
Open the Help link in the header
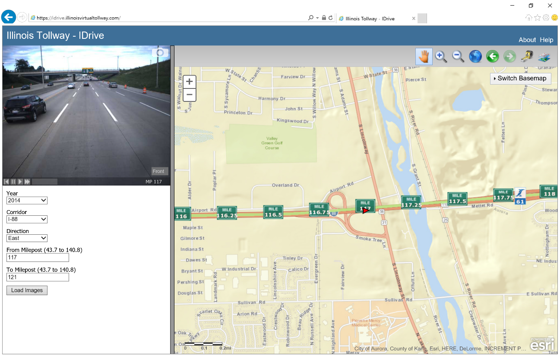point(546,40)
